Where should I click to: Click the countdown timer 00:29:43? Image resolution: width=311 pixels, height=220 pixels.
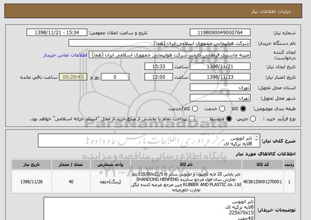click(73, 77)
